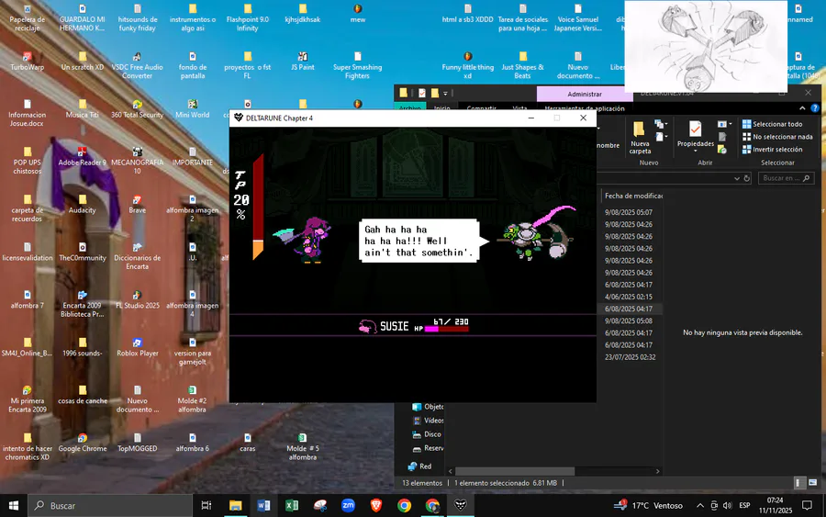This screenshot has width=826, height=517.
Task: Open the Google Chrome desktop shortcut
Action: click(83, 443)
